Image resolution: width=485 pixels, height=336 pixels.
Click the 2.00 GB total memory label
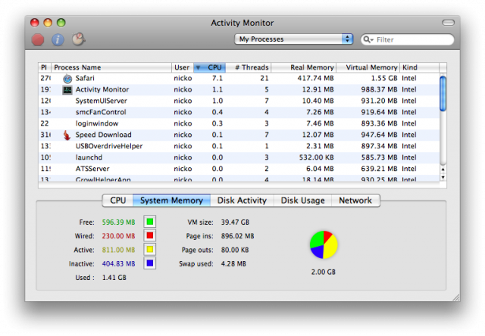pyautogui.click(x=324, y=272)
